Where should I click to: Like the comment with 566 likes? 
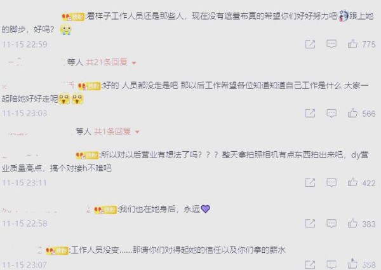pos(352,113)
